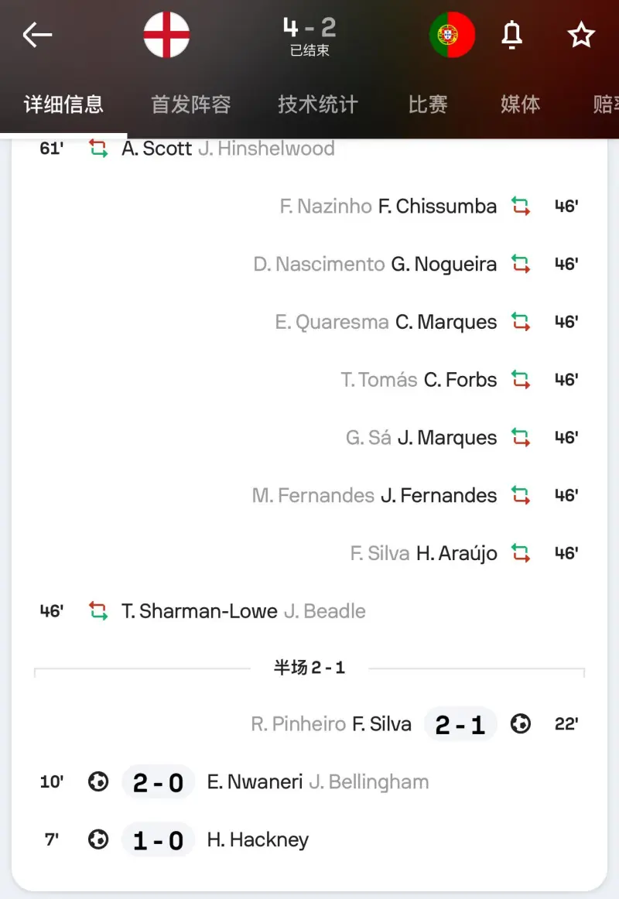Toggle the favorite star for this match
Image resolution: width=619 pixels, height=899 pixels.
click(x=581, y=35)
